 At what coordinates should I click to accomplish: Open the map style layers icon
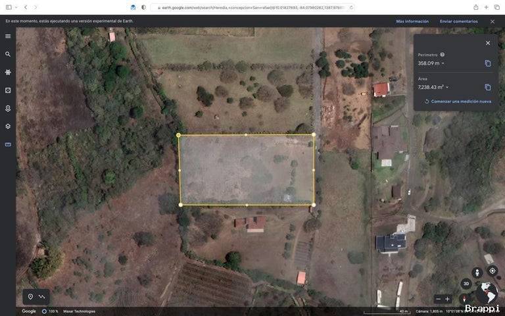[8, 126]
